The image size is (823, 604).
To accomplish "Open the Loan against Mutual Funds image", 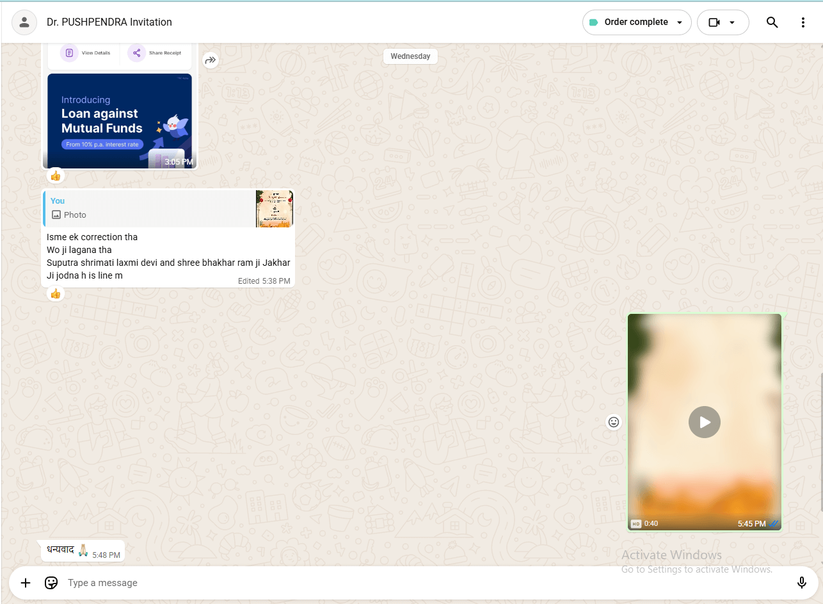I will [x=120, y=121].
